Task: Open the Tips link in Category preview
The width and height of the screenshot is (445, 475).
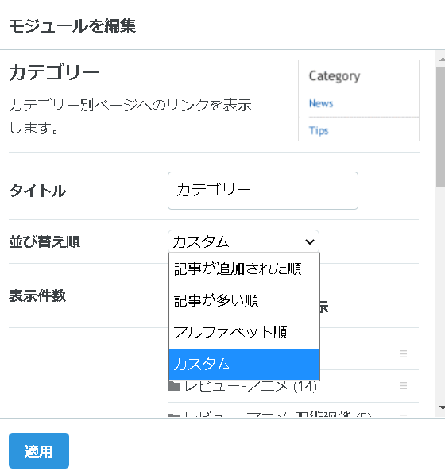Action: tap(319, 131)
